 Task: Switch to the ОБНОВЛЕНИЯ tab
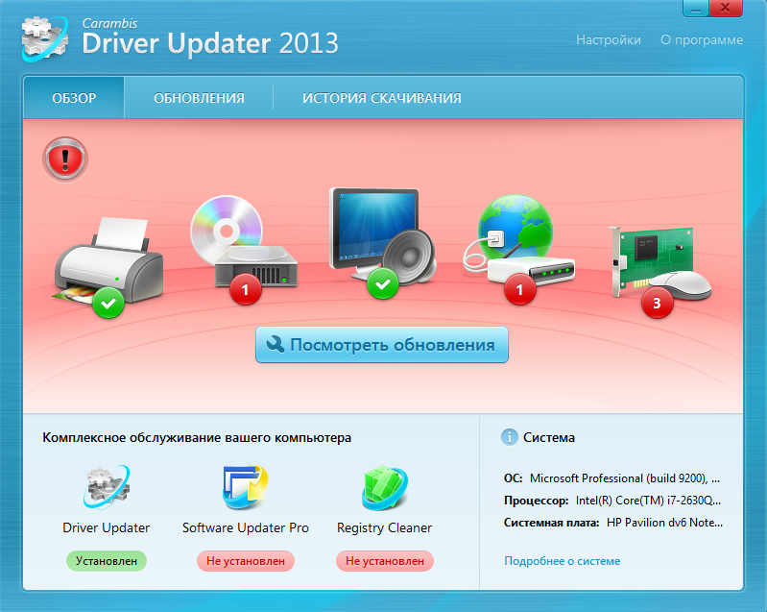(x=199, y=98)
